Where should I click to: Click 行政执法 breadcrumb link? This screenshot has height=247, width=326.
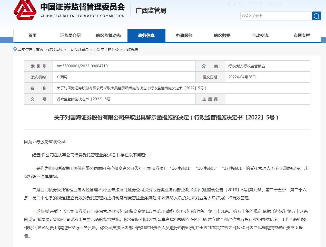131,49
